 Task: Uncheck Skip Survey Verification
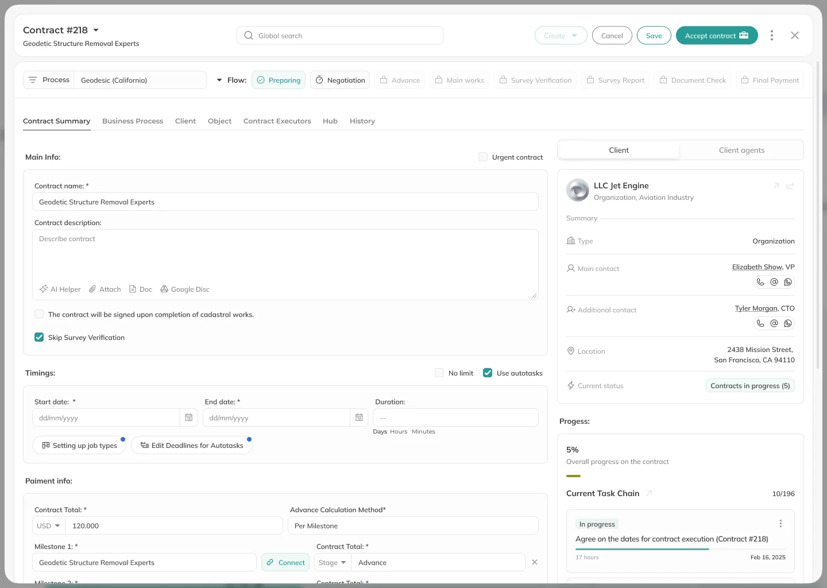[x=39, y=337]
